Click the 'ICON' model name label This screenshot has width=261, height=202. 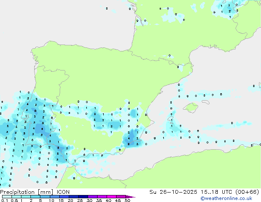(63, 192)
